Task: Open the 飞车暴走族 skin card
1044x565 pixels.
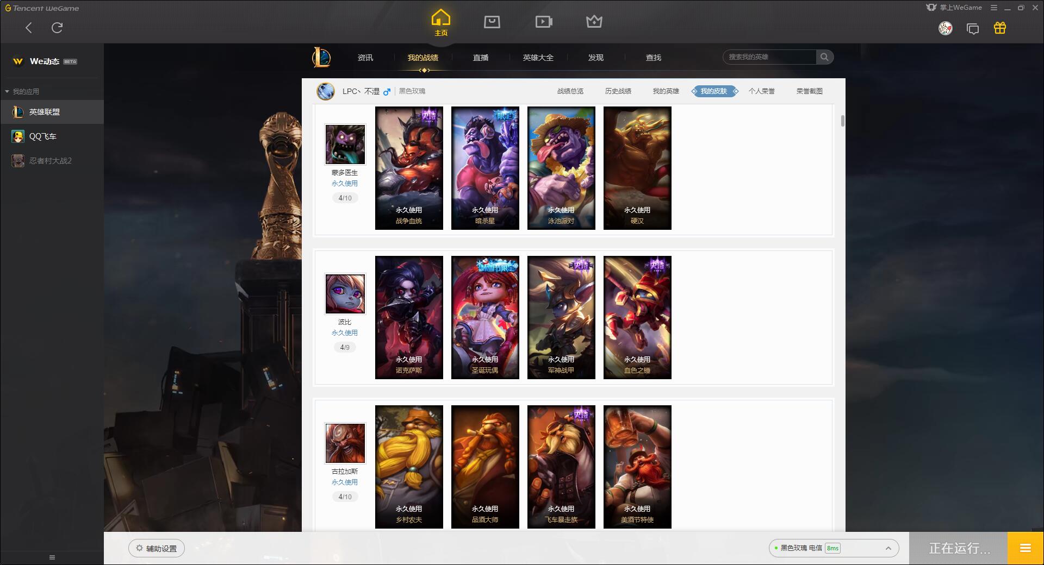Action: (561, 467)
